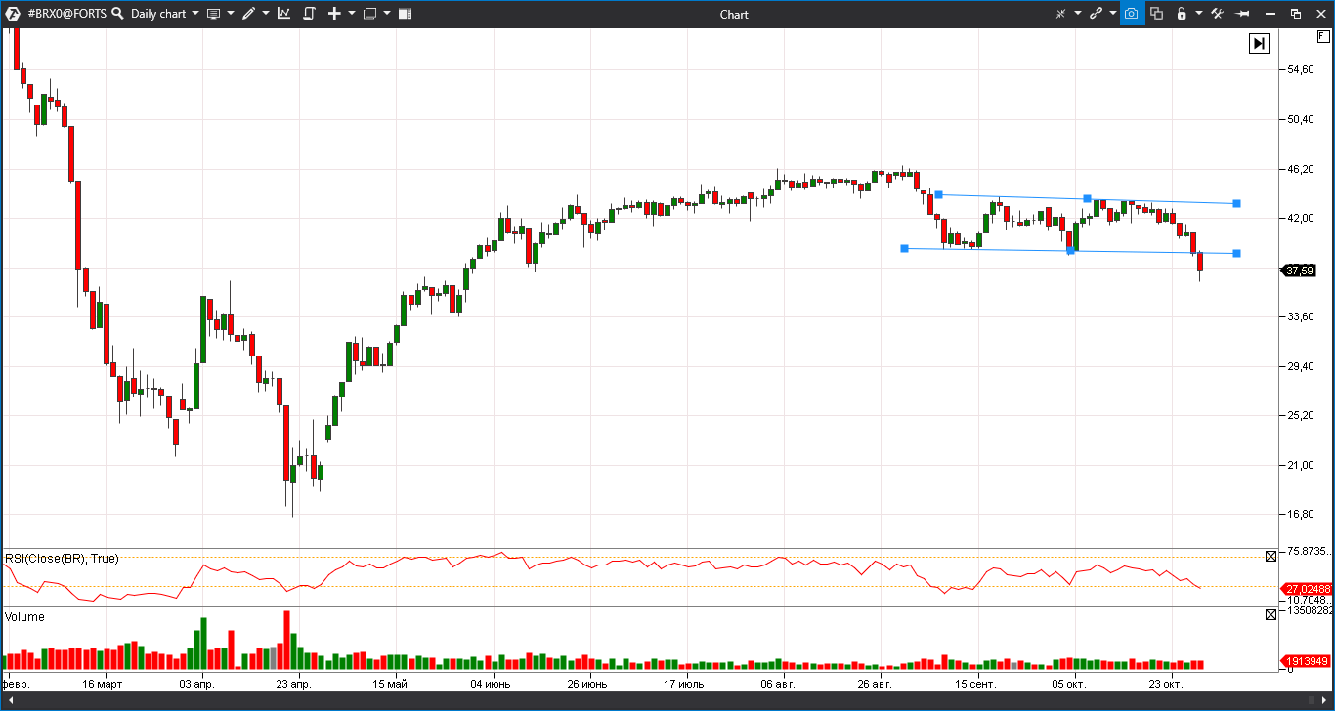Toggle the camera snapshot mode

1132,13
